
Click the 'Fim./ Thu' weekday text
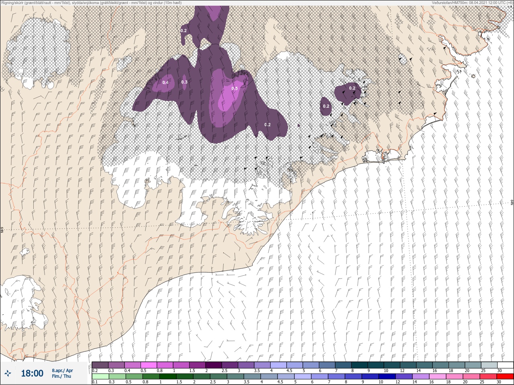pyautogui.click(x=61, y=376)
